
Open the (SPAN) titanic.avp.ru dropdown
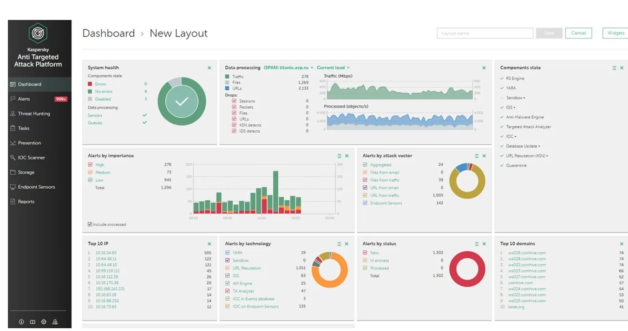pyautogui.click(x=288, y=68)
